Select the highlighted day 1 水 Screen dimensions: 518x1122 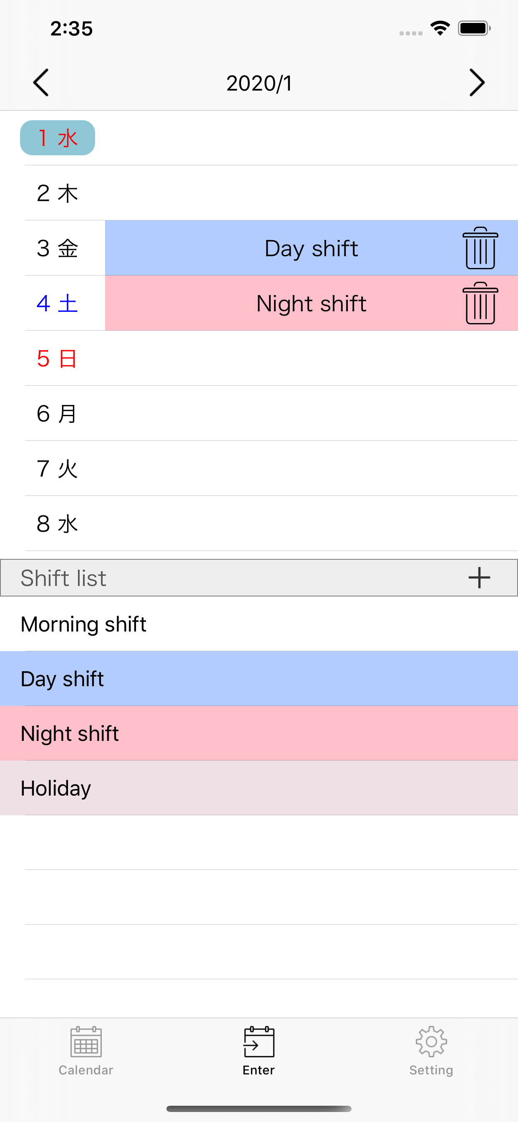(x=58, y=138)
